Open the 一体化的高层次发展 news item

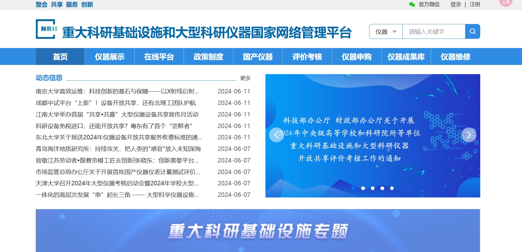pos(117,195)
